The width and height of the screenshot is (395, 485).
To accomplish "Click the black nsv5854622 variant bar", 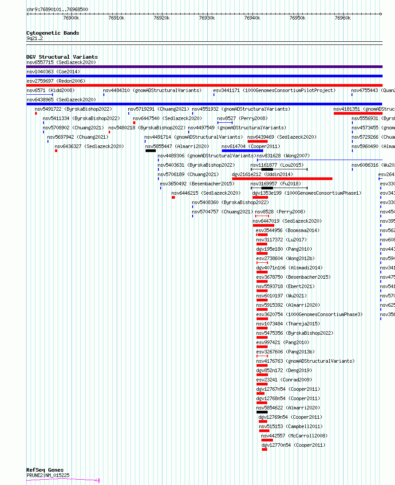I will [262, 412].
